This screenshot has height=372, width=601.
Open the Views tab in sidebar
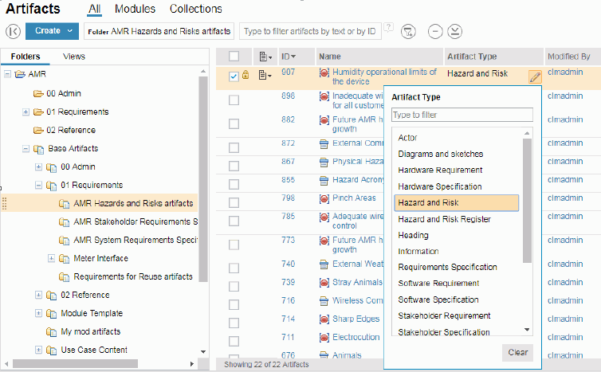74,57
